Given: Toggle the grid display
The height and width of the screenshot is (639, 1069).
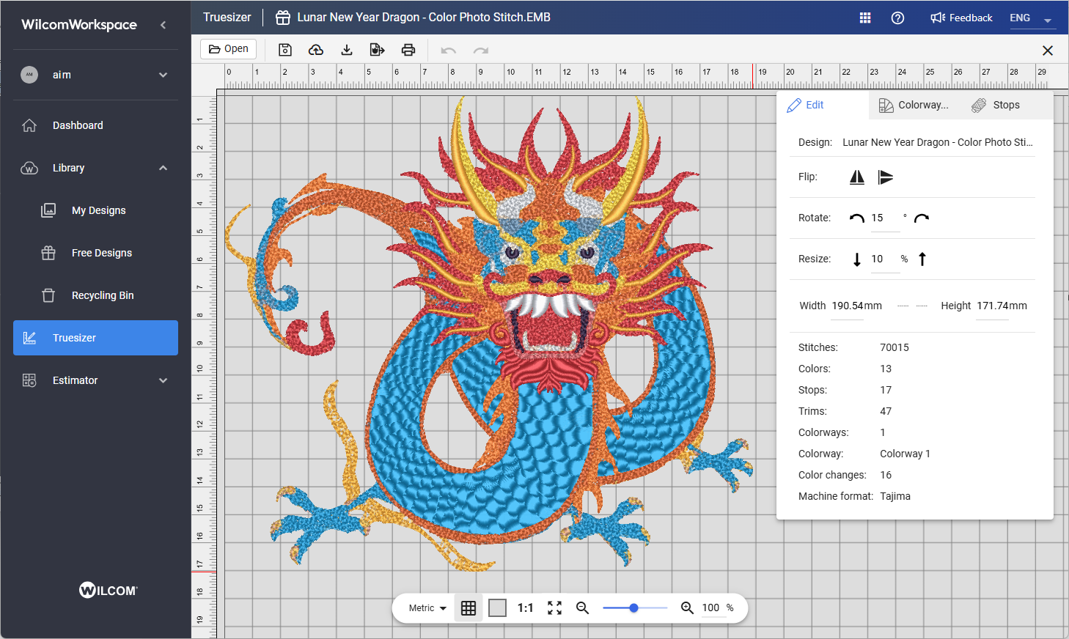Looking at the screenshot, I should (469, 608).
